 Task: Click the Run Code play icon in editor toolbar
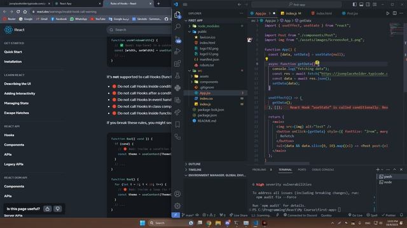(388, 13)
